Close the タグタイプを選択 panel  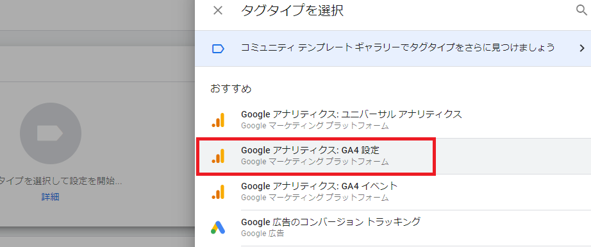tap(218, 10)
